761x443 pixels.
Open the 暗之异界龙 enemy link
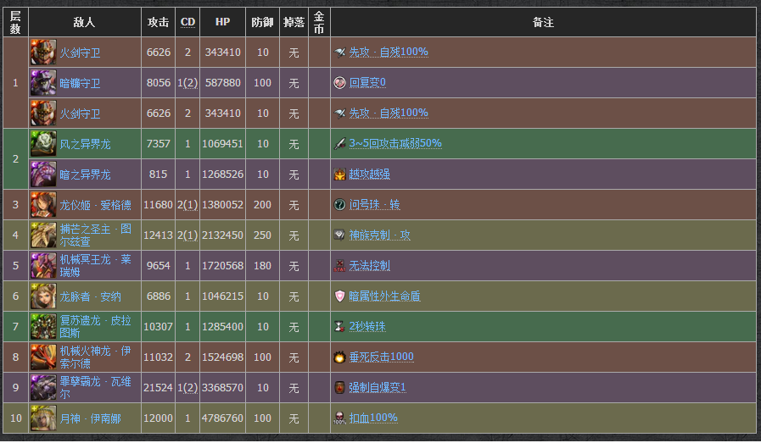[85, 174]
